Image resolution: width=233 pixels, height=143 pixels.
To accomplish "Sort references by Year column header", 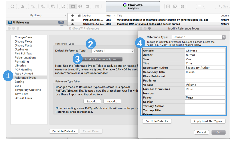I will [109, 16].
